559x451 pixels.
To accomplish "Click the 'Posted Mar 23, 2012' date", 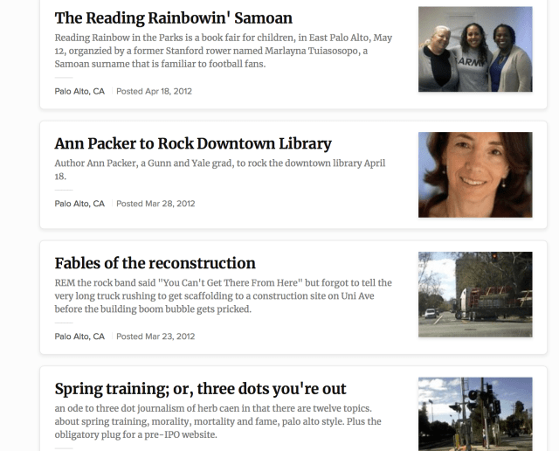I will click(x=155, y=337).
